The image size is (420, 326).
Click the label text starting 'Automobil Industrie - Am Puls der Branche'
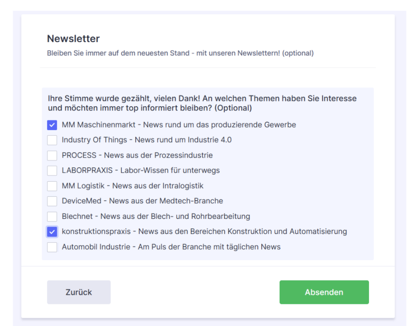pyautogui.click(x=171, y=247)
